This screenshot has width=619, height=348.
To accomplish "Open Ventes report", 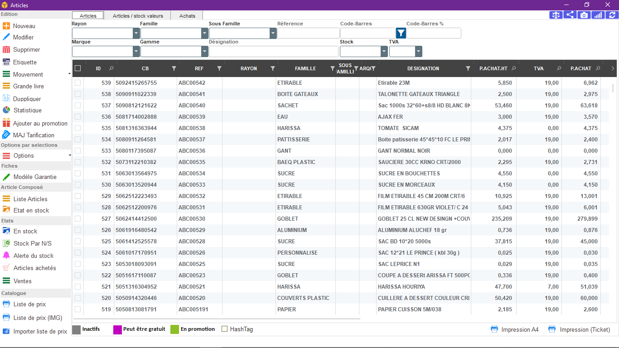I will point(17,281).
